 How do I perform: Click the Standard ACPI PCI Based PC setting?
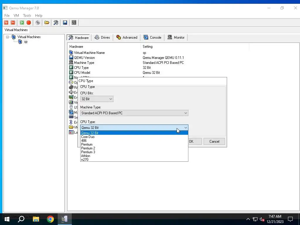163,63
